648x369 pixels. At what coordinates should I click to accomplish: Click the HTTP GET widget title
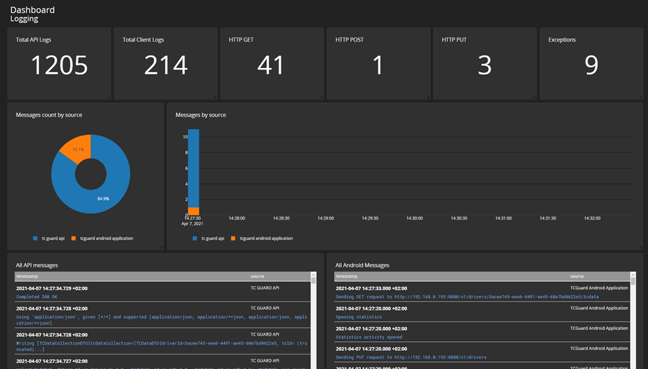pos(241,40)
